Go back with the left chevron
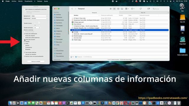 (72, 9)
